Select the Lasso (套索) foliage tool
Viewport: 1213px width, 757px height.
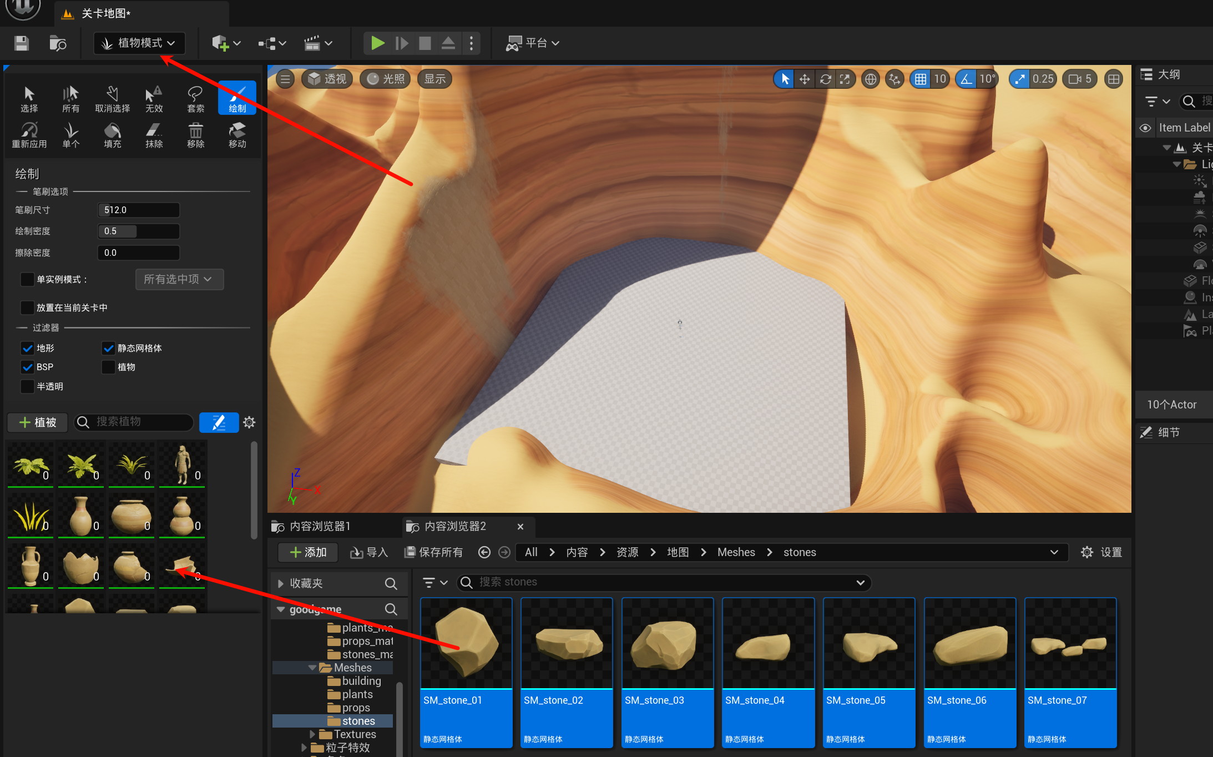tap(195, 99)
